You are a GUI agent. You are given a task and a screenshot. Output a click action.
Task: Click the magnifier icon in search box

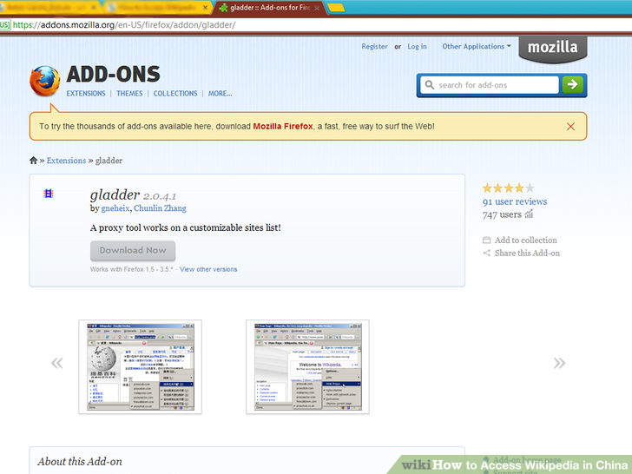click(x=429, y=85)
